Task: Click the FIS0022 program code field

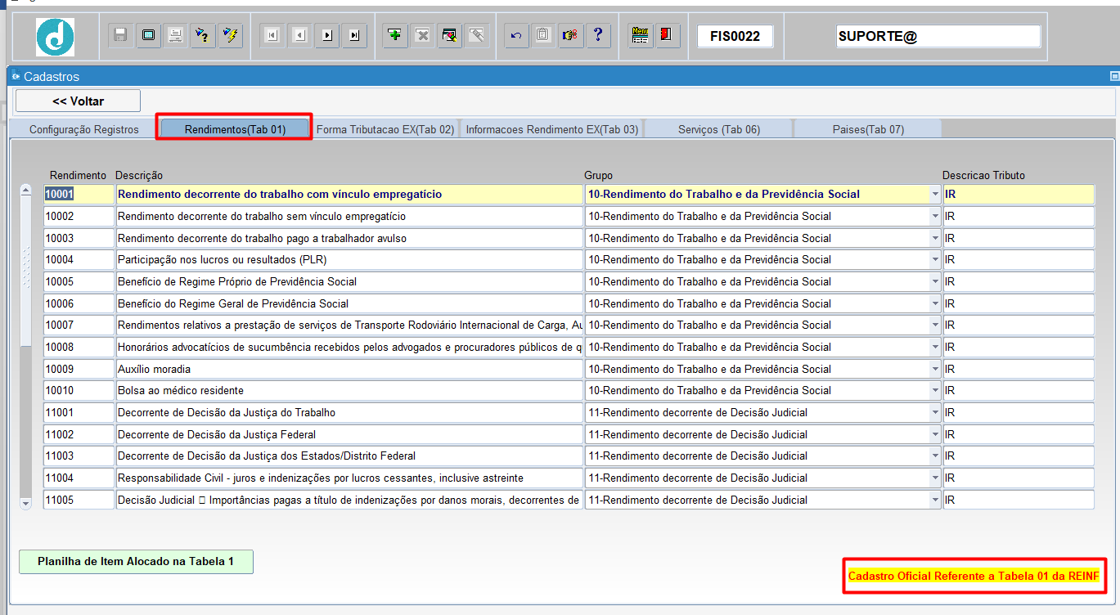Action: click(735, 37)
